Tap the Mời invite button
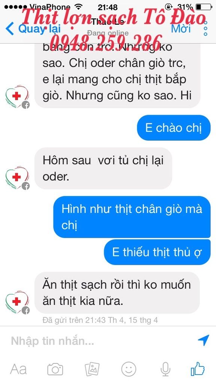 click(181, 28)
